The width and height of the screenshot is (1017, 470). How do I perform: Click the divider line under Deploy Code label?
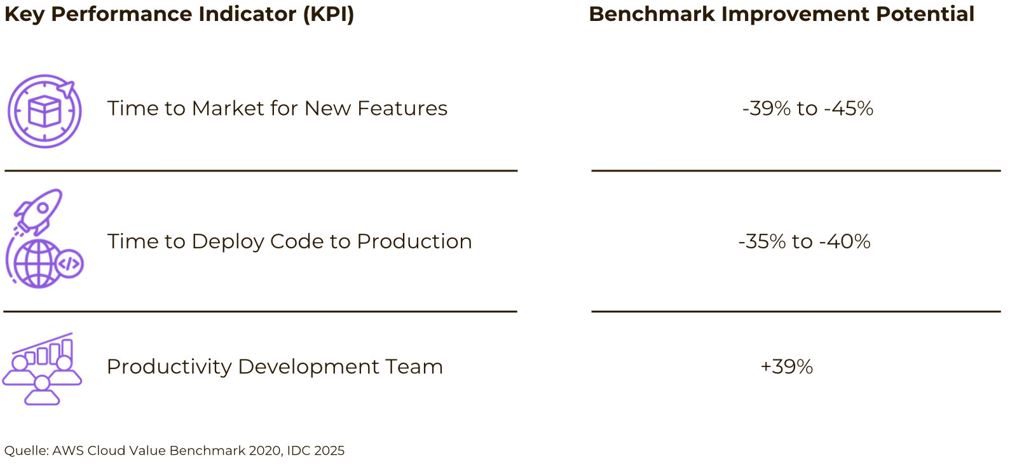261,311
